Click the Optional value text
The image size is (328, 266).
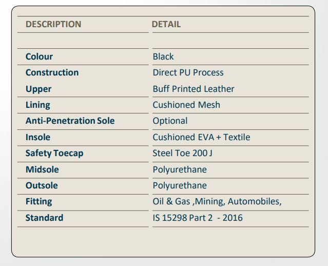(170, 121)
